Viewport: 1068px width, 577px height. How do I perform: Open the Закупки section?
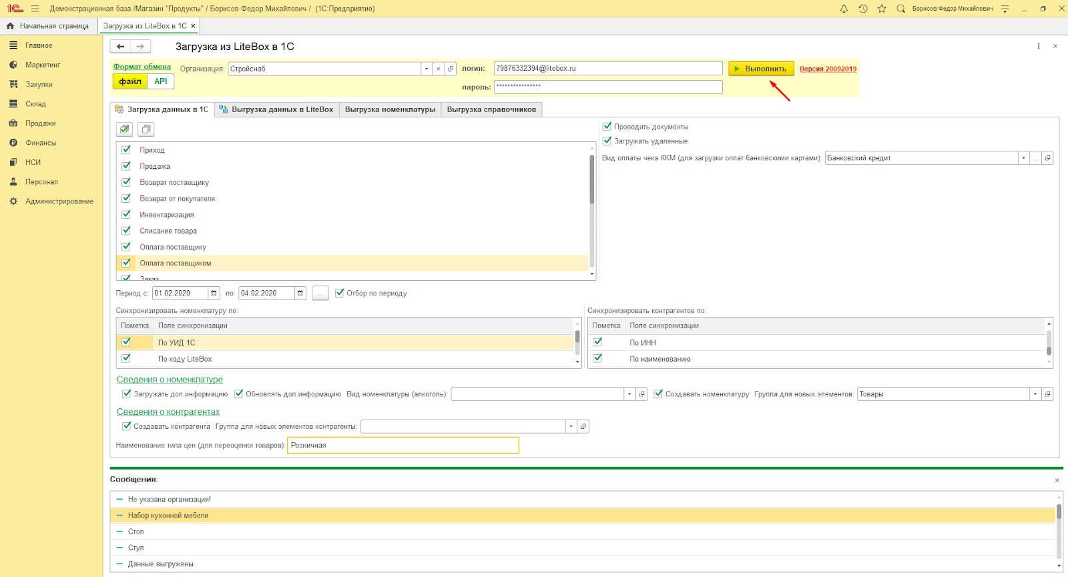coord(39,85)
